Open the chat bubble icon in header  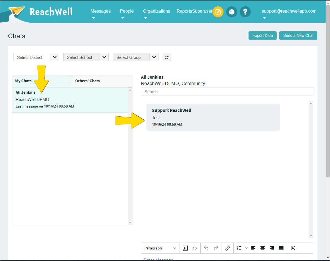point(232,12)
